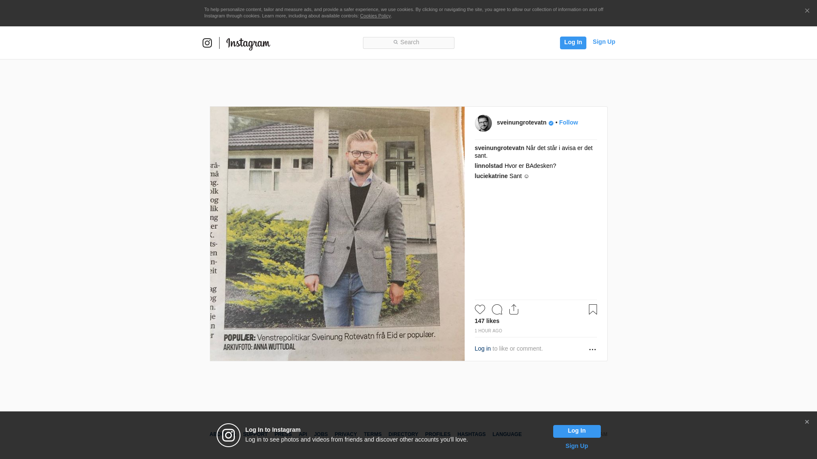The image size is (817, 459).
Task: Close the Log In to Instagram banner
Action: pos(807,422)
